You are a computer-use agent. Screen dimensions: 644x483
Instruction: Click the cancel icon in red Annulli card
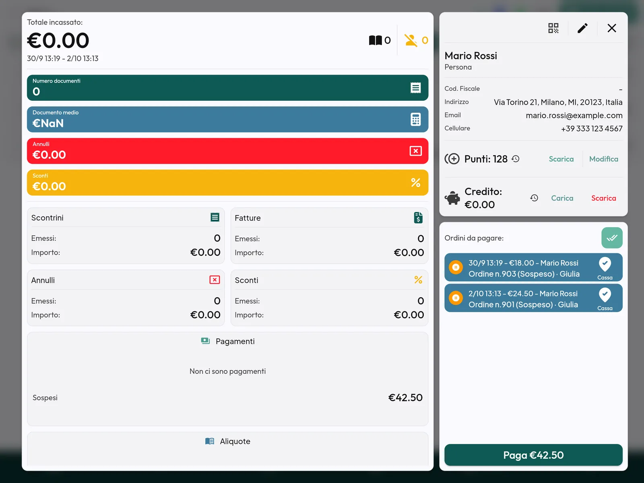[x=416, y=151]
